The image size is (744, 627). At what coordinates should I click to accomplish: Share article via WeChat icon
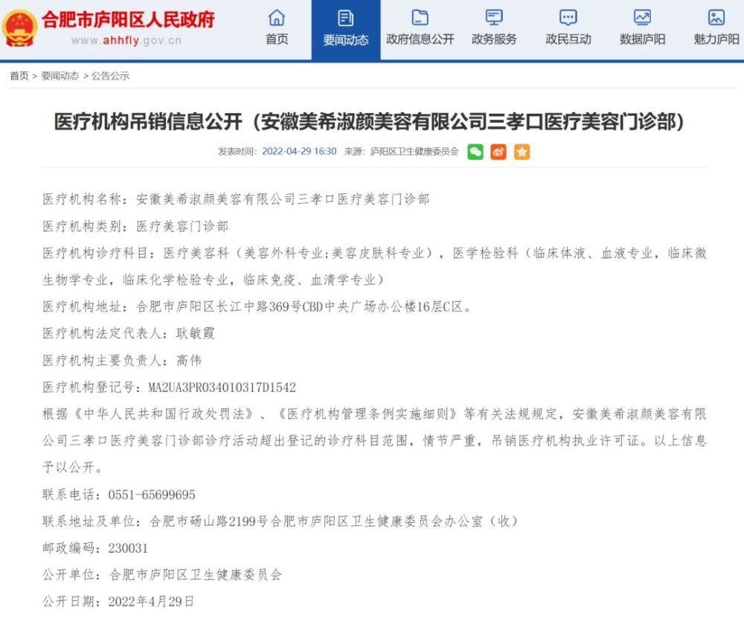pos(475,152)
